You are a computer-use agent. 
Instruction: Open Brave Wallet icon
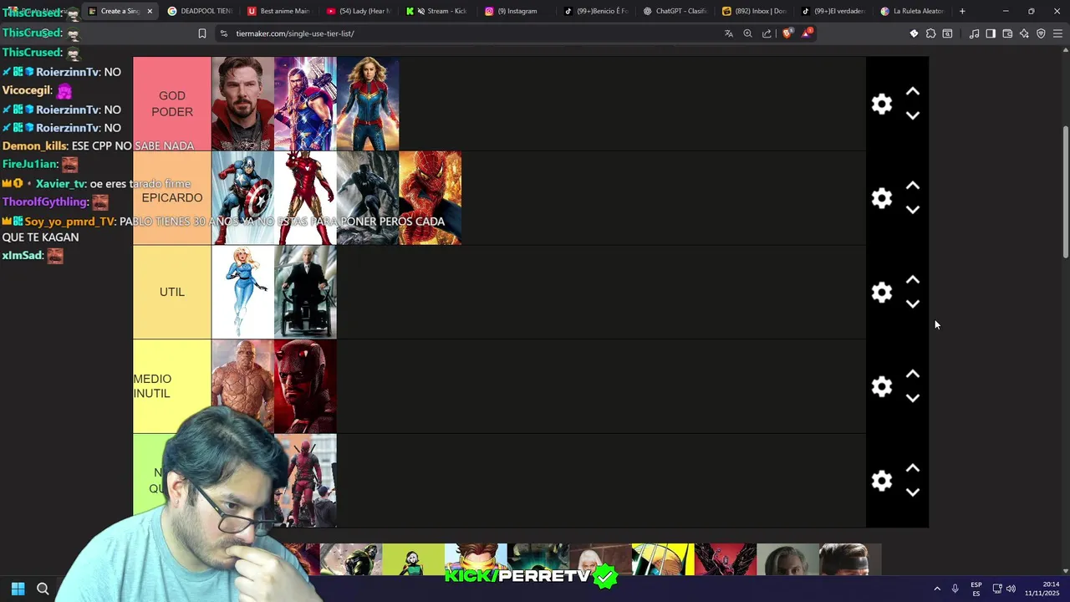pyautogui.click(x=1007, y=33)
